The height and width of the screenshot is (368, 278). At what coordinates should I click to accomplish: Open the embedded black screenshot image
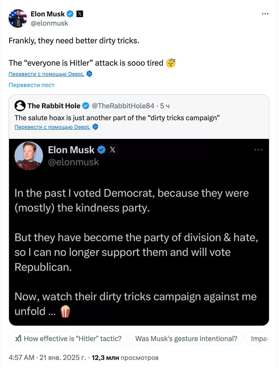[x=139, y=232]
